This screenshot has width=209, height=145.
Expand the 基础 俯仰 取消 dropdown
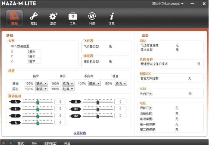(41, 83)
